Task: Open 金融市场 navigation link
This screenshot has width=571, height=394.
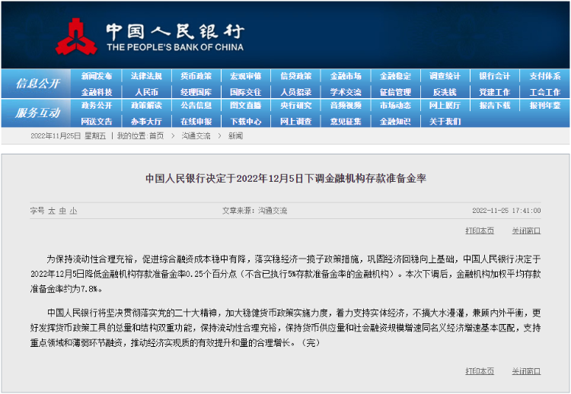Action: [x=346, y=76]
